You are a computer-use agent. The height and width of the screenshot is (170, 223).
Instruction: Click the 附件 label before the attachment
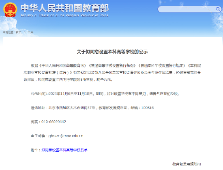(34, 150)
